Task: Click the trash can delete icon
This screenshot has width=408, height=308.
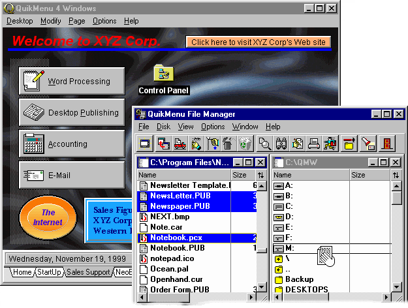Action: click(x=228, y=143)
